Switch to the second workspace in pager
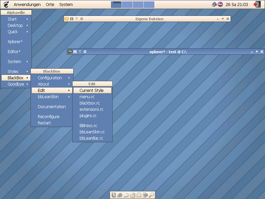Image resolution: width=265 pixels, height=199 pixels. tap(127, 5)
